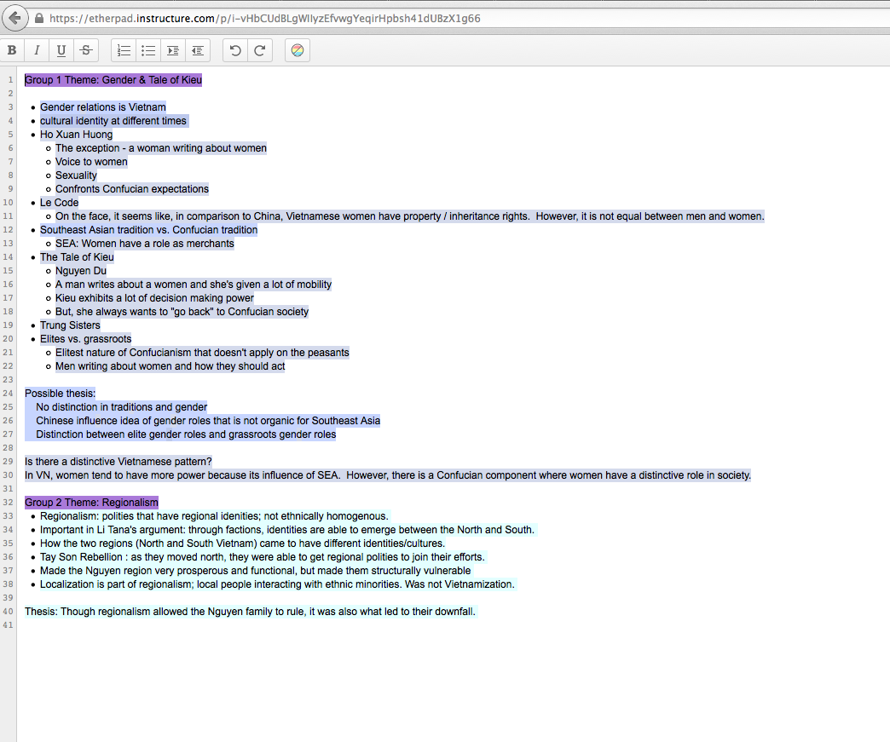Click the 'How the two regions' bullet
This screenshot has height=742, width=890.
coord(242,543)
